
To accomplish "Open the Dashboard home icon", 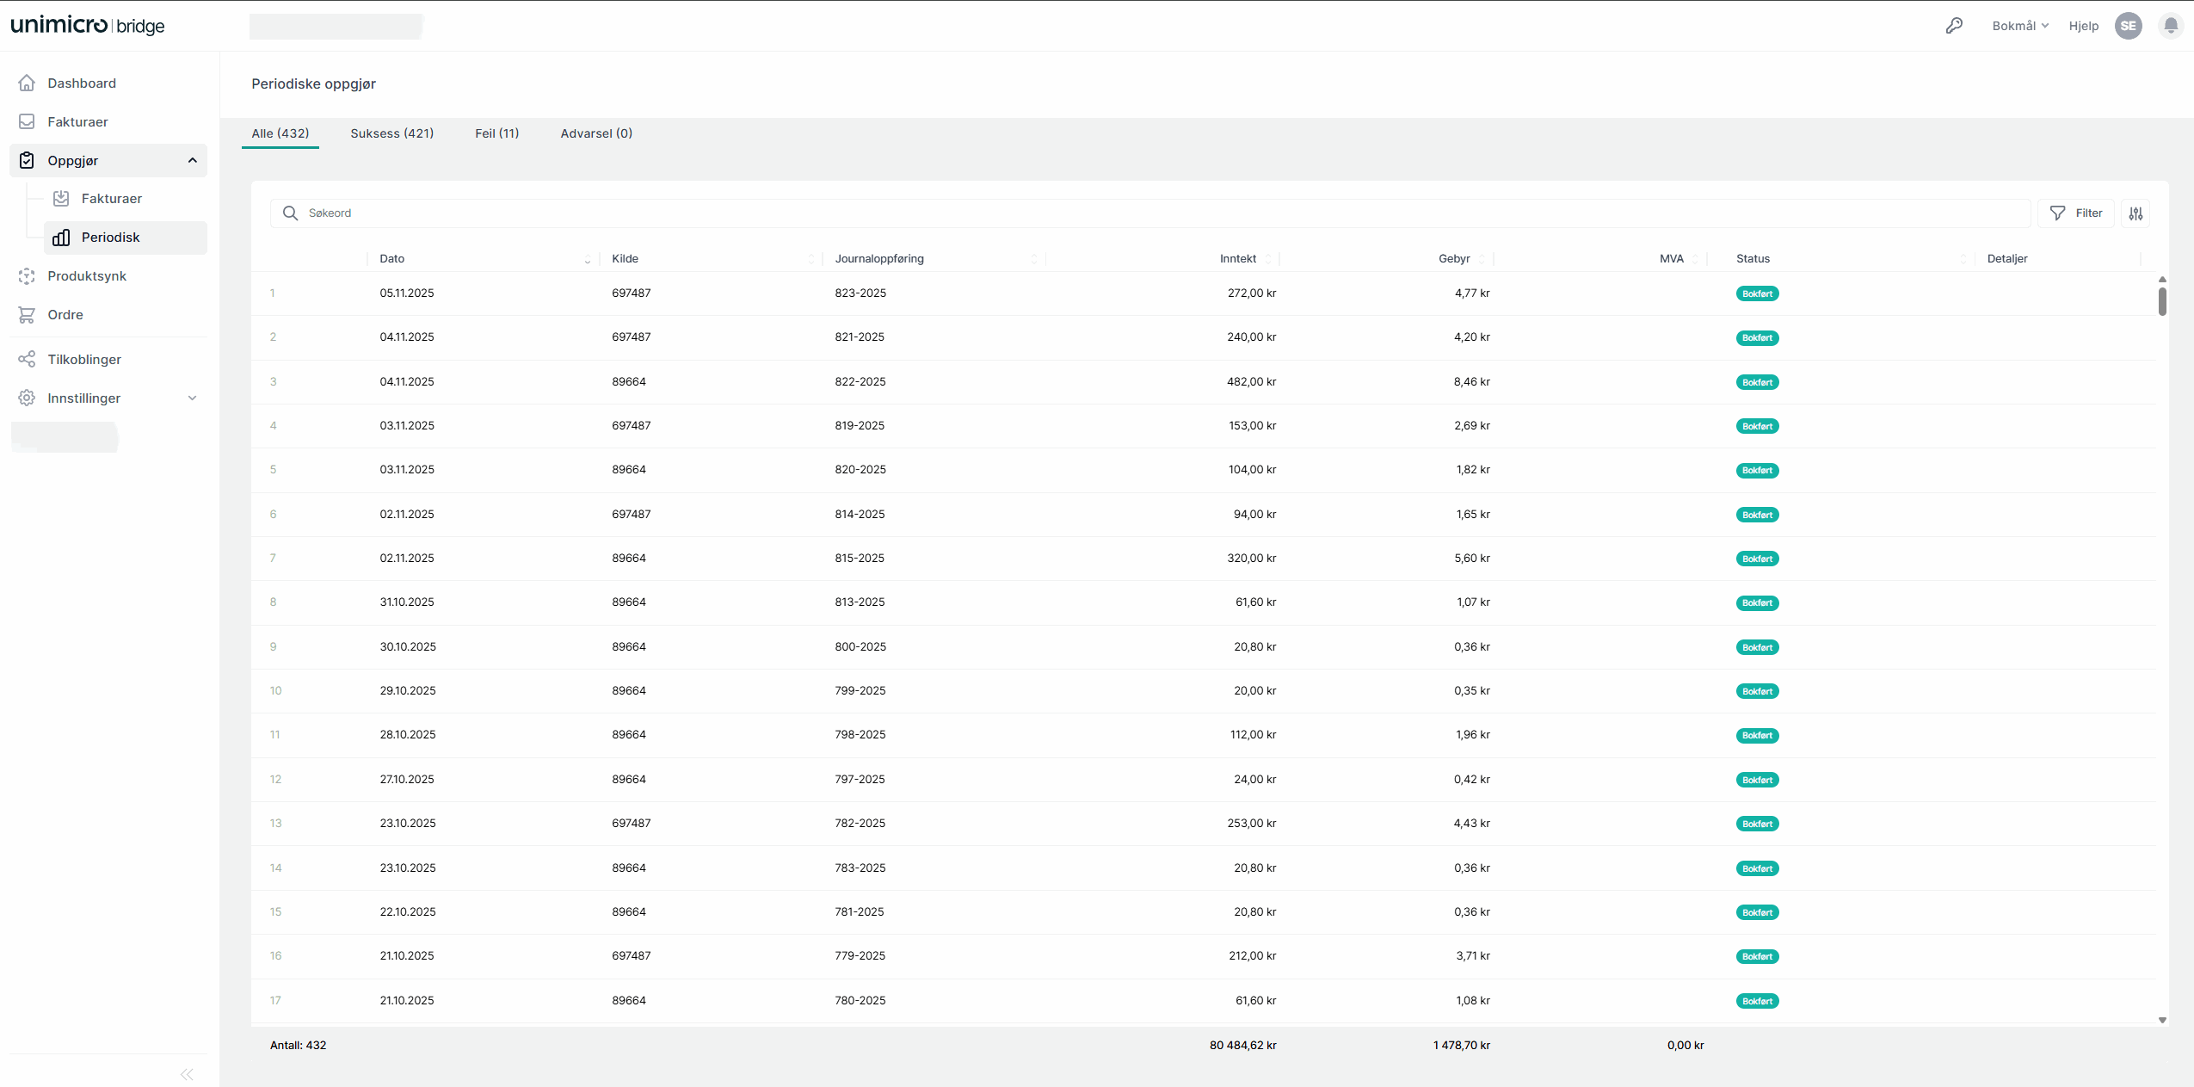I will coord(27,83).
